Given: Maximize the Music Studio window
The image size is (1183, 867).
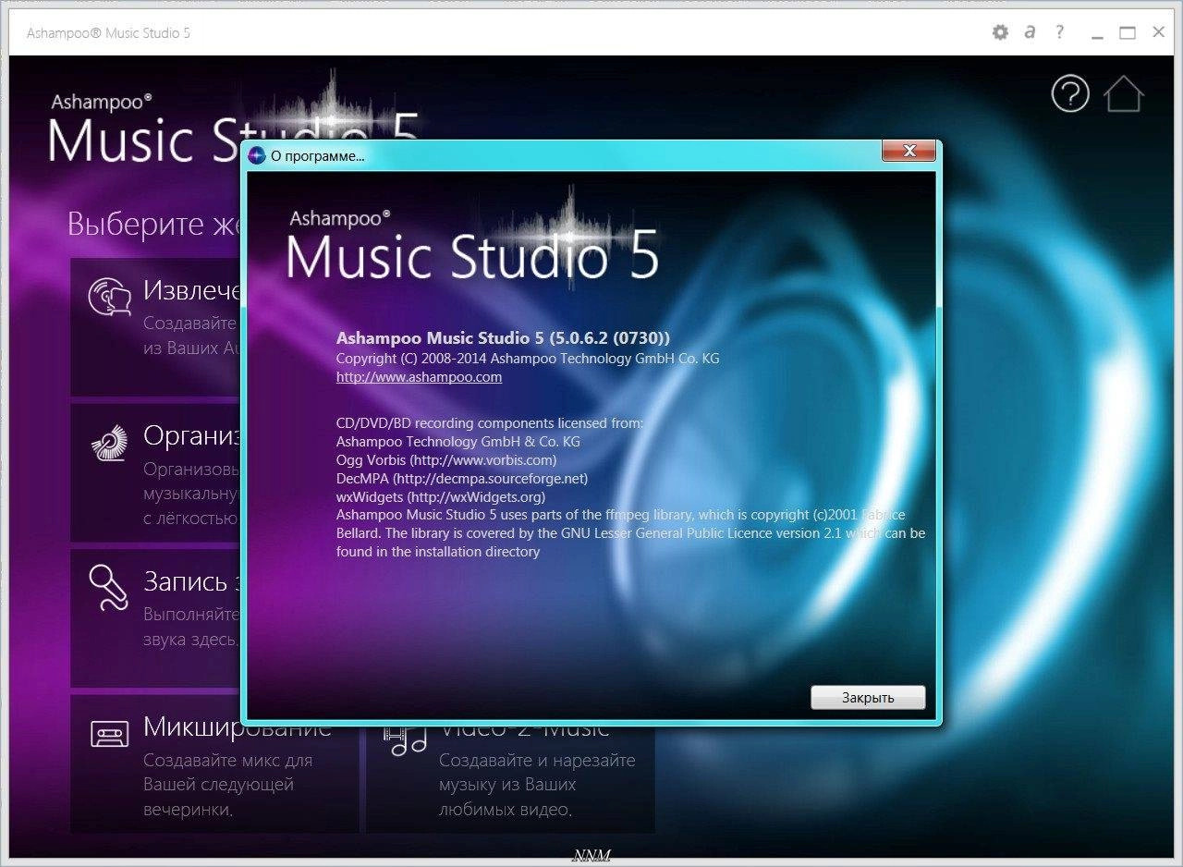Looking at the screenshot, I should [x=1128, y=33].
